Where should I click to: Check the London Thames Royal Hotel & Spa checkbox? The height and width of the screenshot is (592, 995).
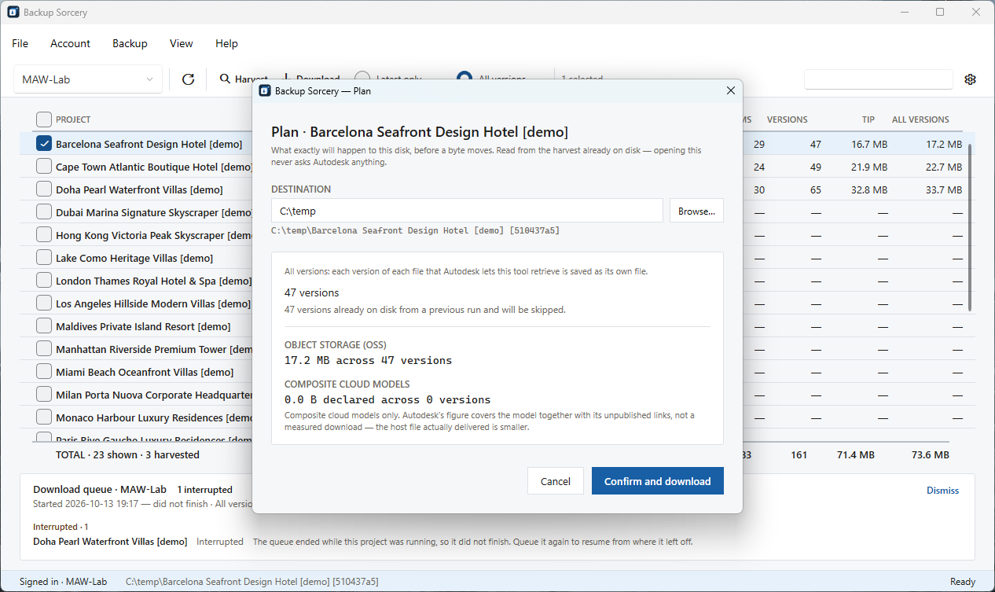(x=44, y=281)
